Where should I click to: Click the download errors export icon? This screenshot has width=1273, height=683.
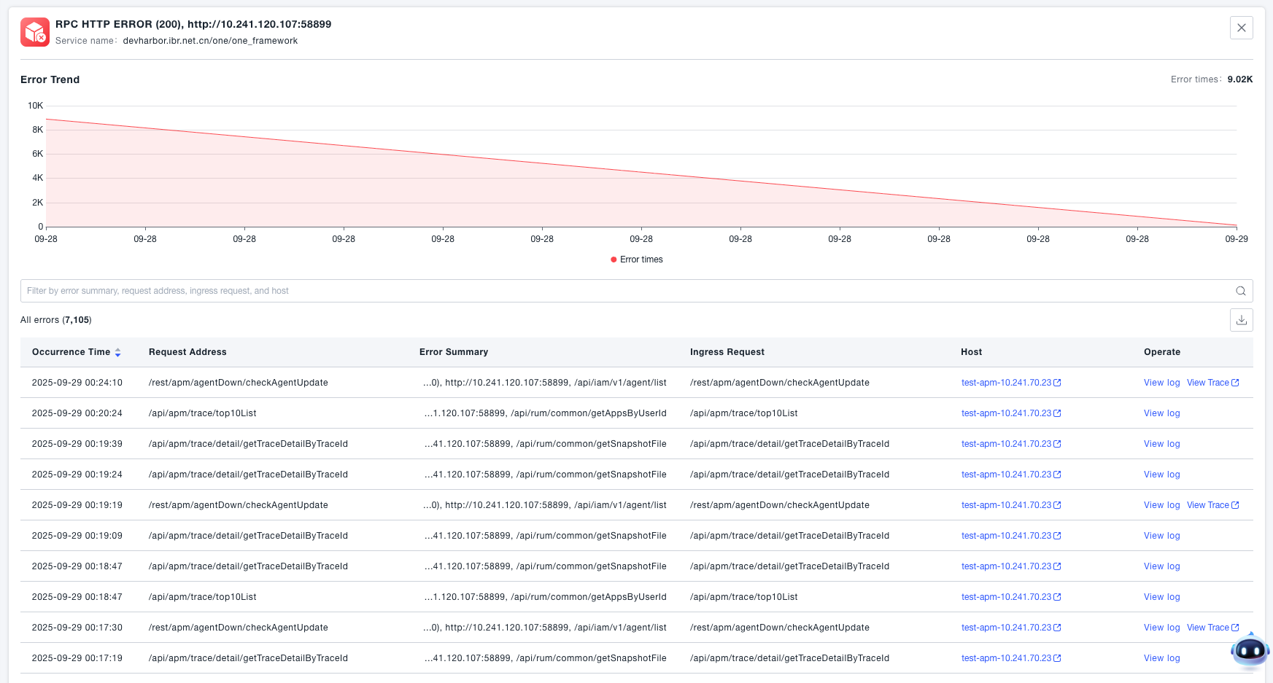click(1241, 320)
